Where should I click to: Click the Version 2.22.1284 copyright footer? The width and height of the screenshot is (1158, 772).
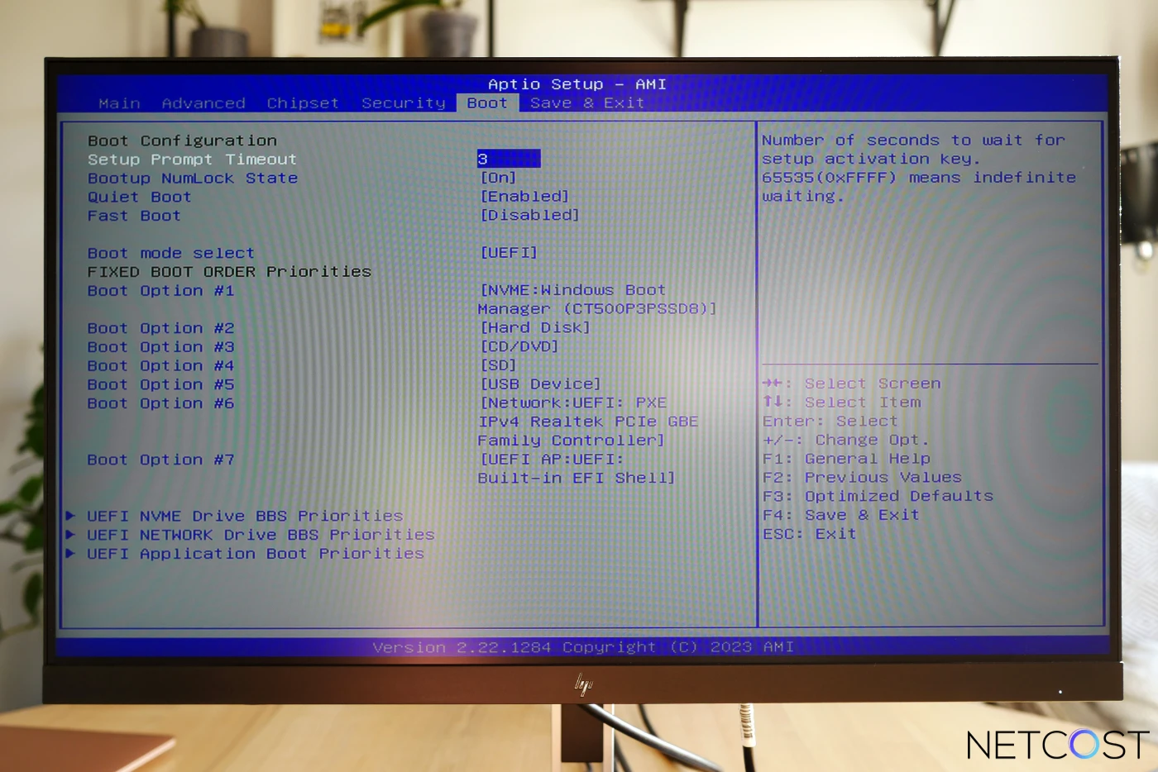(x=583, y=647)
